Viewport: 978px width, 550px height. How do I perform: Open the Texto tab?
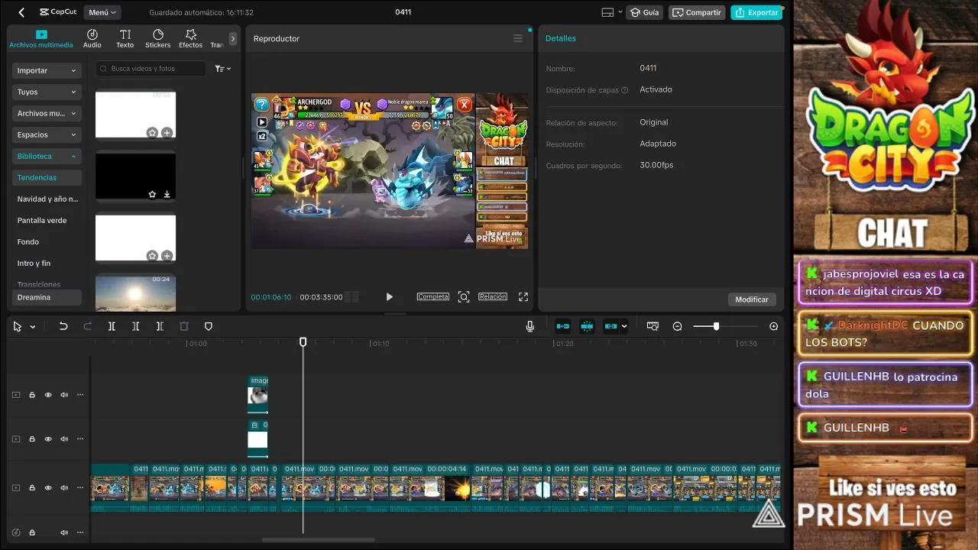[x=125, y=39]
